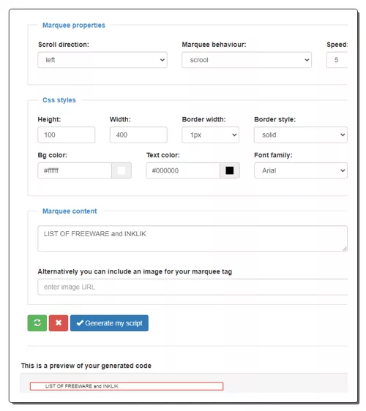This screenshot has width=366, height=411.
Task: Click the Marquee content text area
Action: pos(193,238)
